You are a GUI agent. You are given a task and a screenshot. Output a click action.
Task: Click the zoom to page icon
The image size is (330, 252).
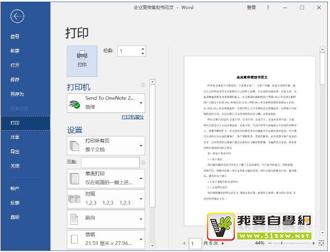tap(321, 243)
